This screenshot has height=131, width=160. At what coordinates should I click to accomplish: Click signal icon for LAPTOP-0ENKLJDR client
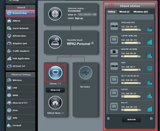(x=150, y=42)
